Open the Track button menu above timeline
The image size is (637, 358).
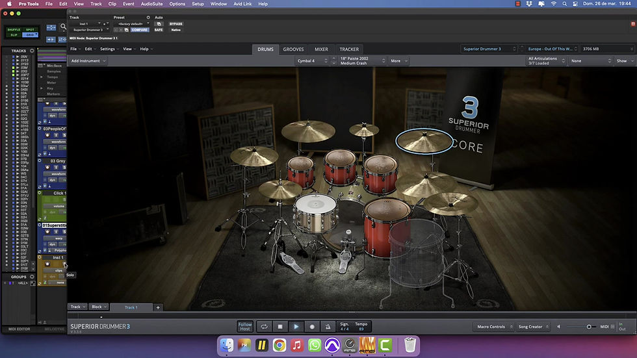[x=77, y=307]
